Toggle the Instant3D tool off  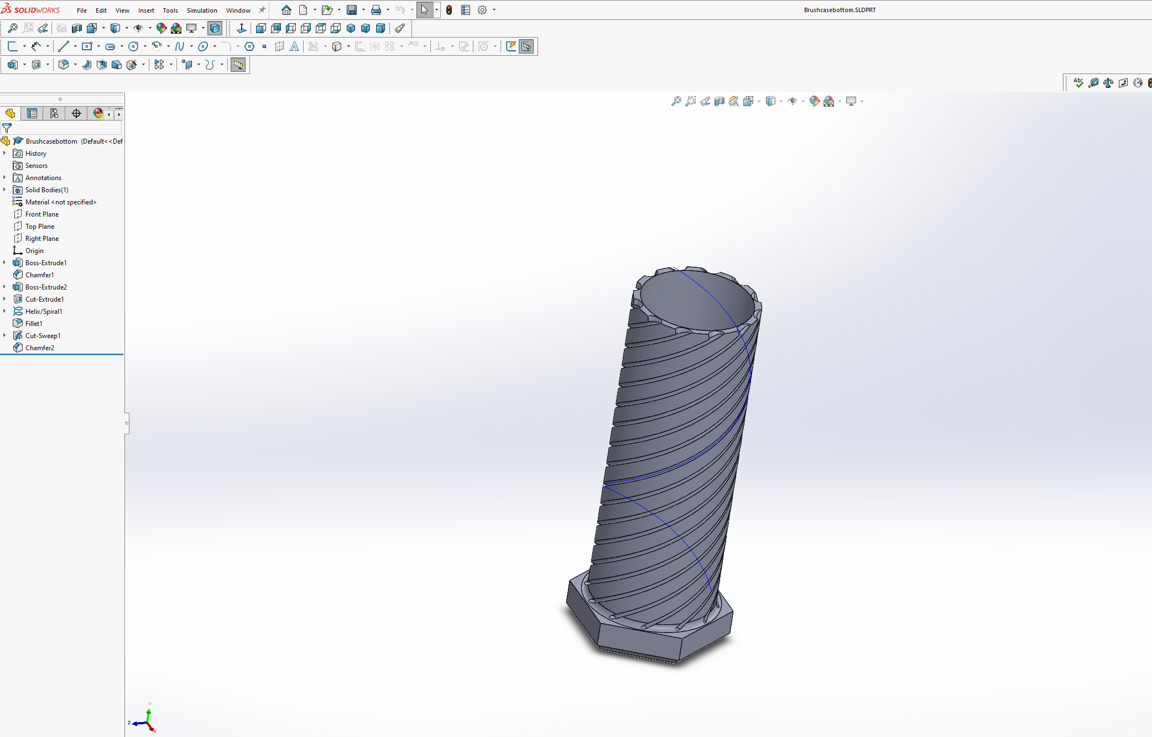[238, 65]
